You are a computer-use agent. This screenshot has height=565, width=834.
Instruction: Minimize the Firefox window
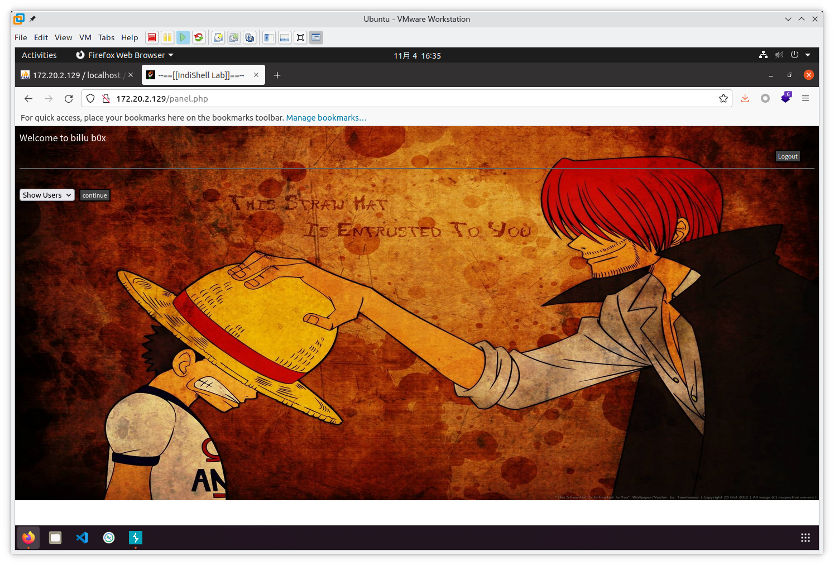coord(771,75)
